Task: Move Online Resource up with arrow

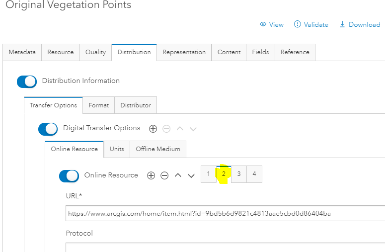Action: [x=178, y=175]
